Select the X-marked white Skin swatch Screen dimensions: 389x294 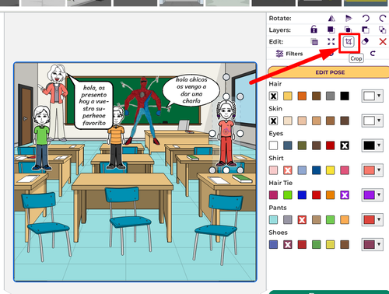coord(273,121)
